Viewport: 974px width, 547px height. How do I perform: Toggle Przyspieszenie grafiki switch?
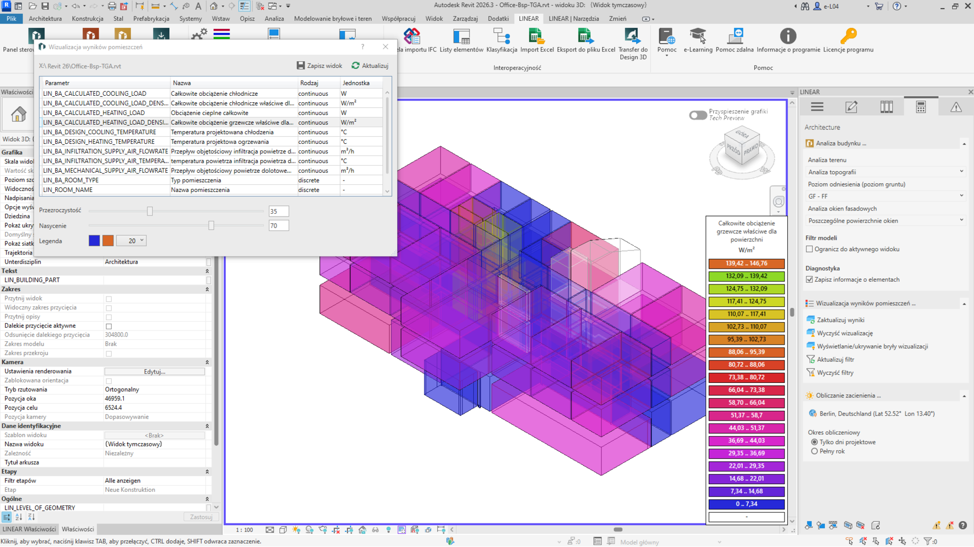coord(697,115)
